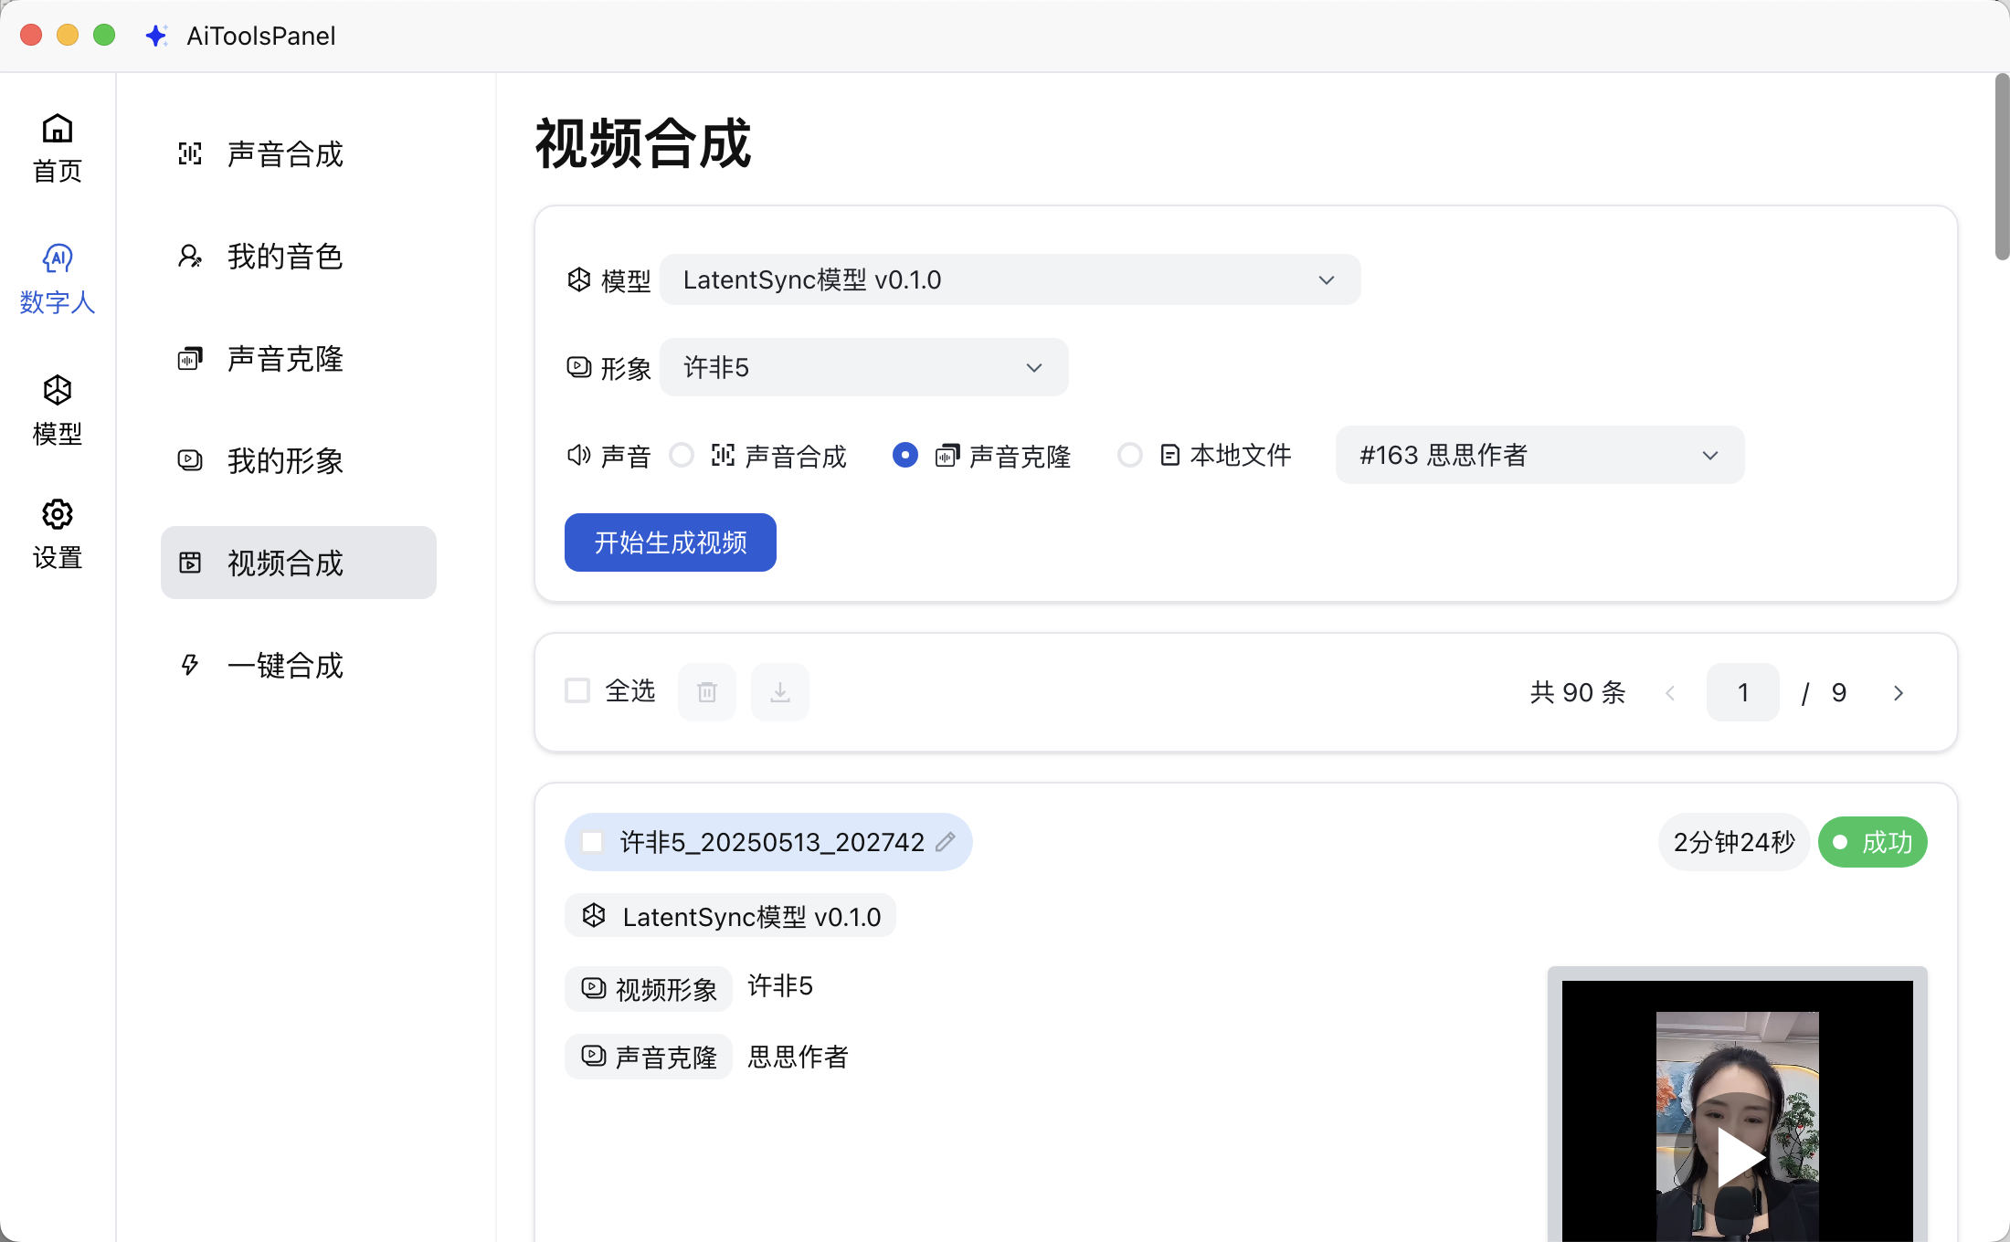Open the 模型 LatentSync dropdown
This screenshot has height=1242, width=2010.
1010,279
